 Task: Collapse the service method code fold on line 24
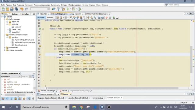point(43,29)
